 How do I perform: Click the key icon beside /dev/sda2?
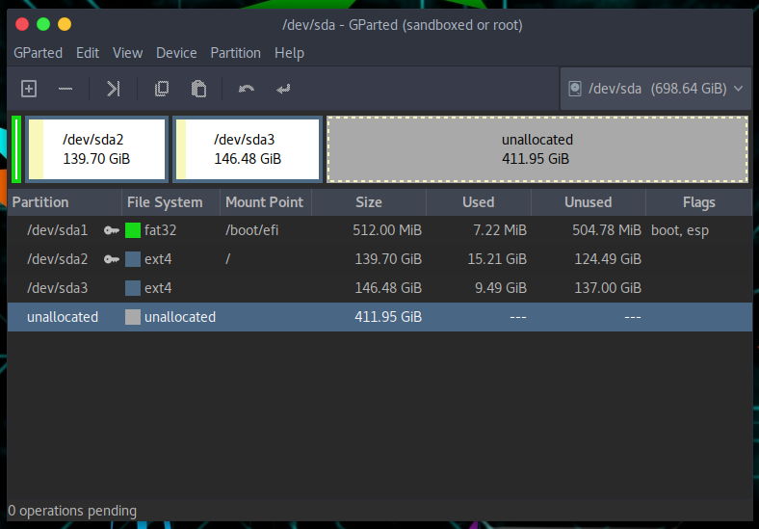pos(112,259)
